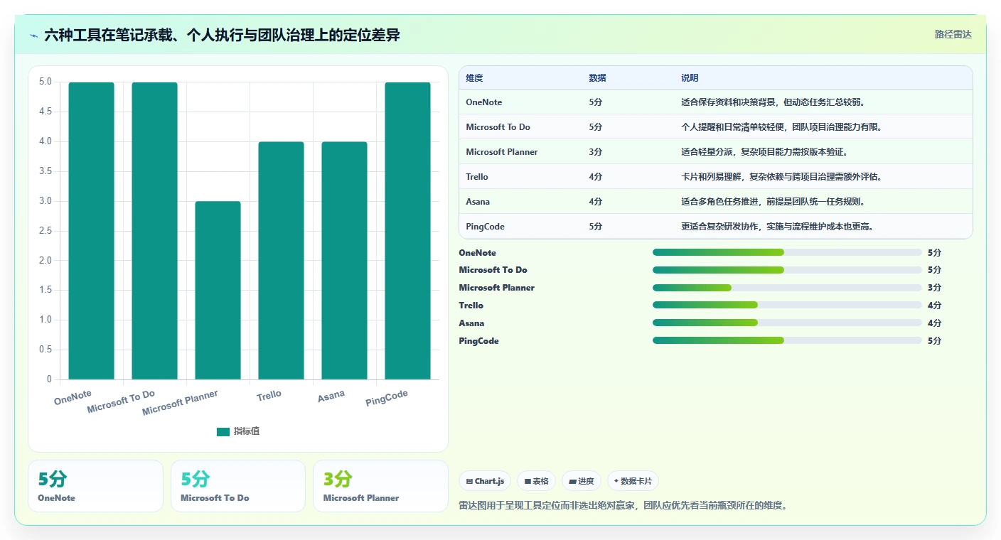Open the OneNote 5分 data card
This screenshot has height=540, width=1001.
click(95, 486)
